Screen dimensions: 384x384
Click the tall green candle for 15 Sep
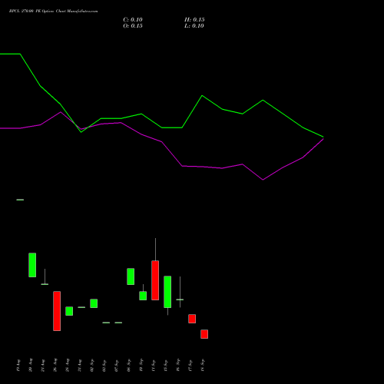167,292
